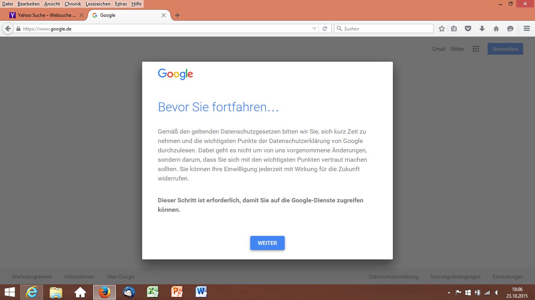Save page to Pocket

pyautogui.click(x=468, y=29)
